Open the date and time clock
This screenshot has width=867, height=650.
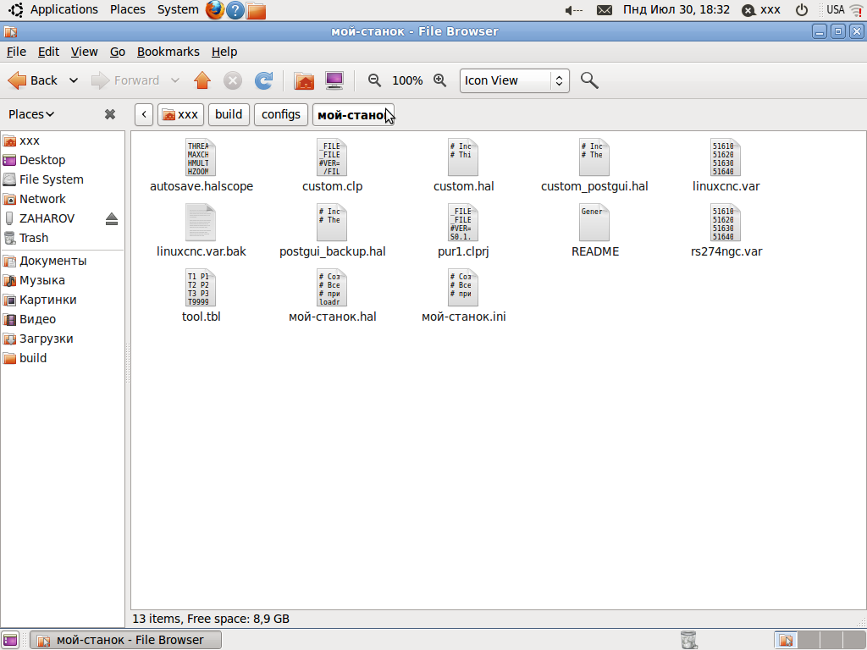click(676, 10)
